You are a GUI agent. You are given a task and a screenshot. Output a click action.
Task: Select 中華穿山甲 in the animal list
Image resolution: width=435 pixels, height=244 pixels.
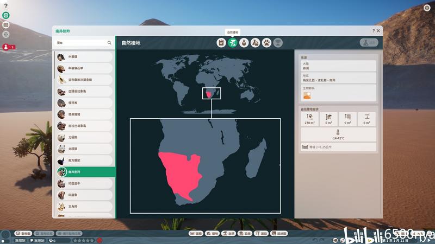pos(84,68)
